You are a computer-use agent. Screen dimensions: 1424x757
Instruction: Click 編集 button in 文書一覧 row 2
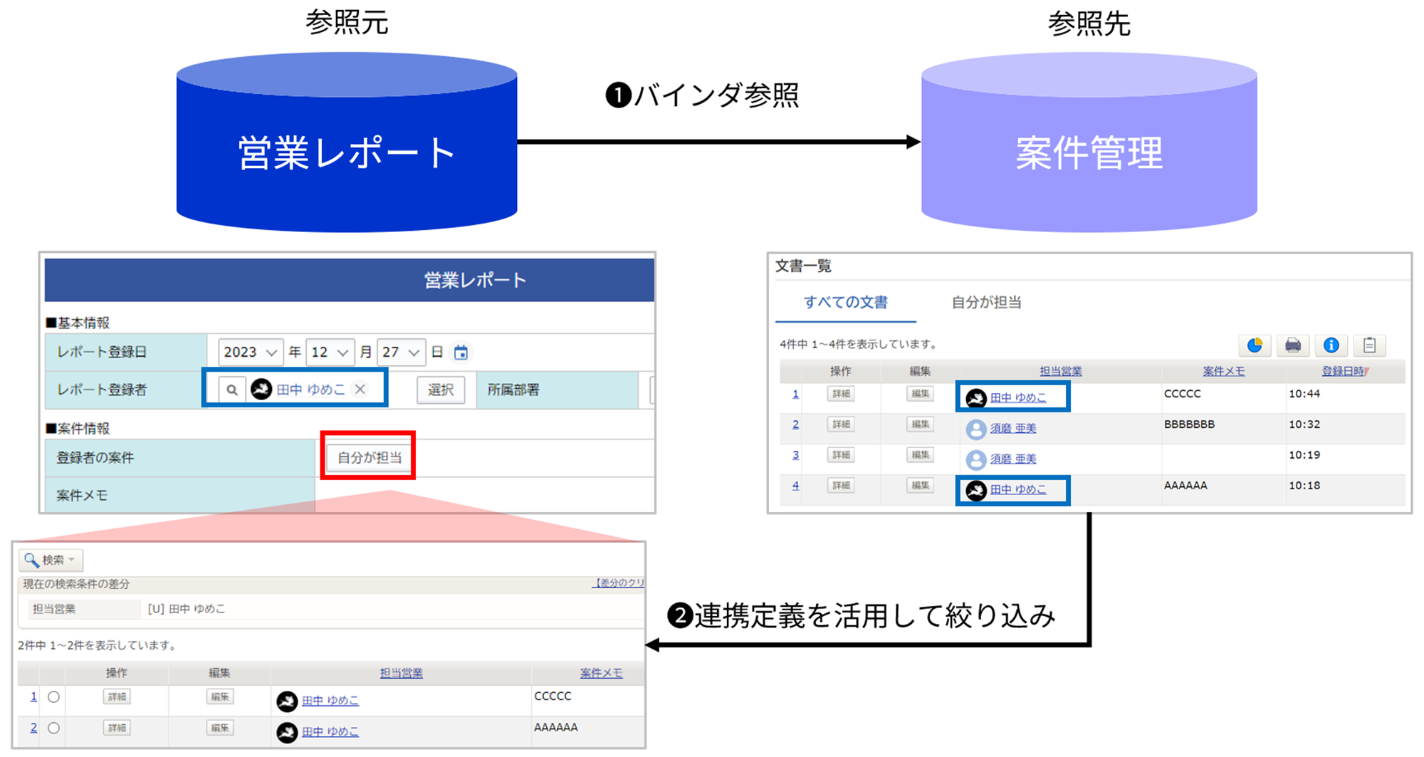pos(920,424)
